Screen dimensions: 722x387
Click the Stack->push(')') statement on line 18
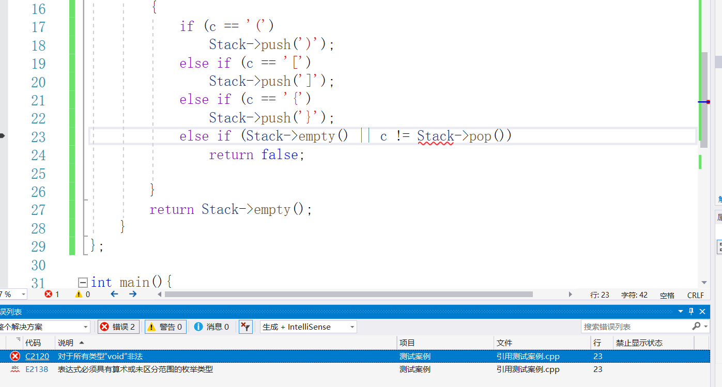pyautogui.click(x=272, y=45)
